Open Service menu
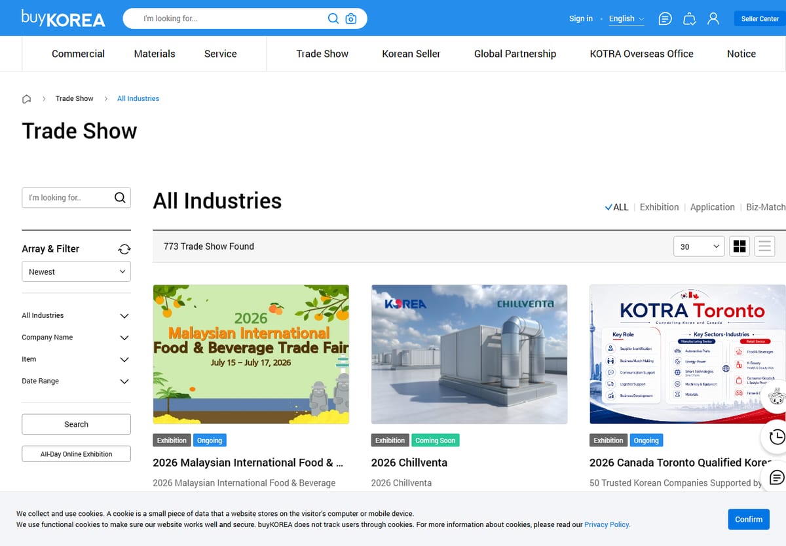 coord(220,54)
